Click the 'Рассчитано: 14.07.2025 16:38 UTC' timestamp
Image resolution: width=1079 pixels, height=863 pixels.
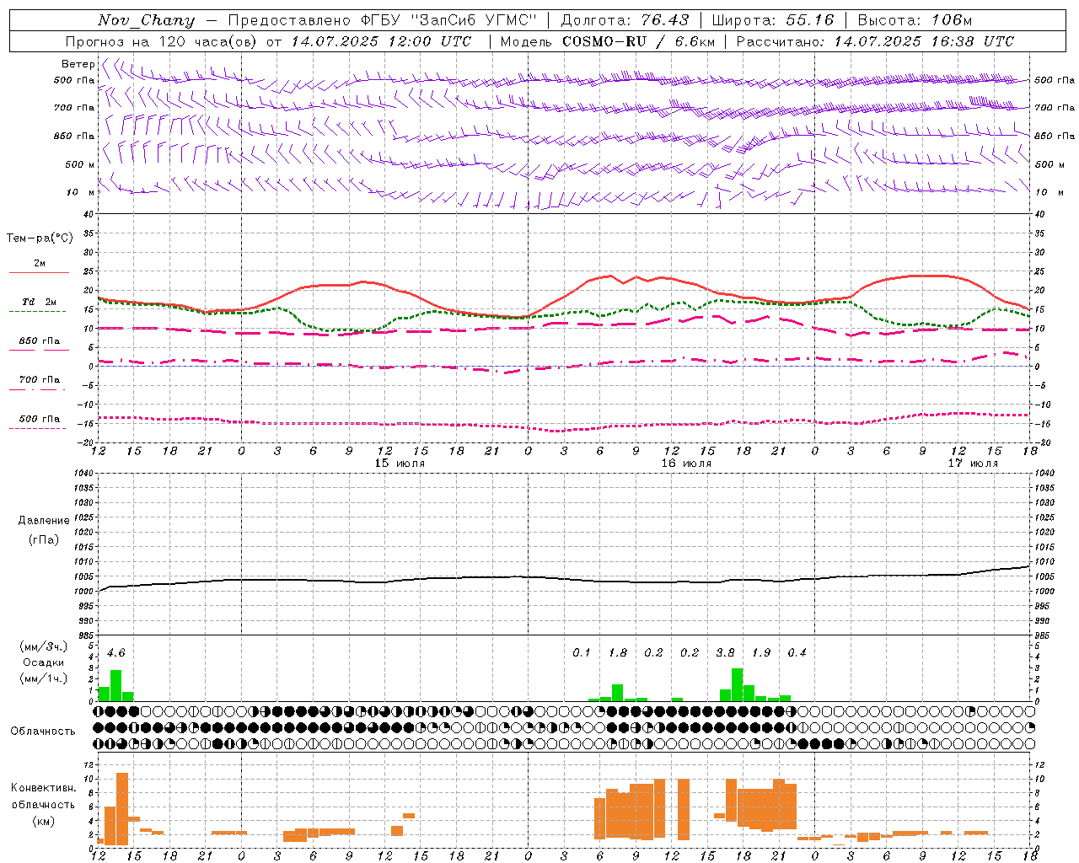[875, 41]
